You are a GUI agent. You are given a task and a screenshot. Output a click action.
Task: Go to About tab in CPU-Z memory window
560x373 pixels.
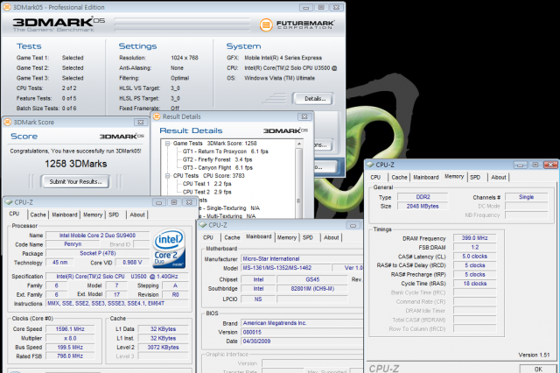[499, 177]
